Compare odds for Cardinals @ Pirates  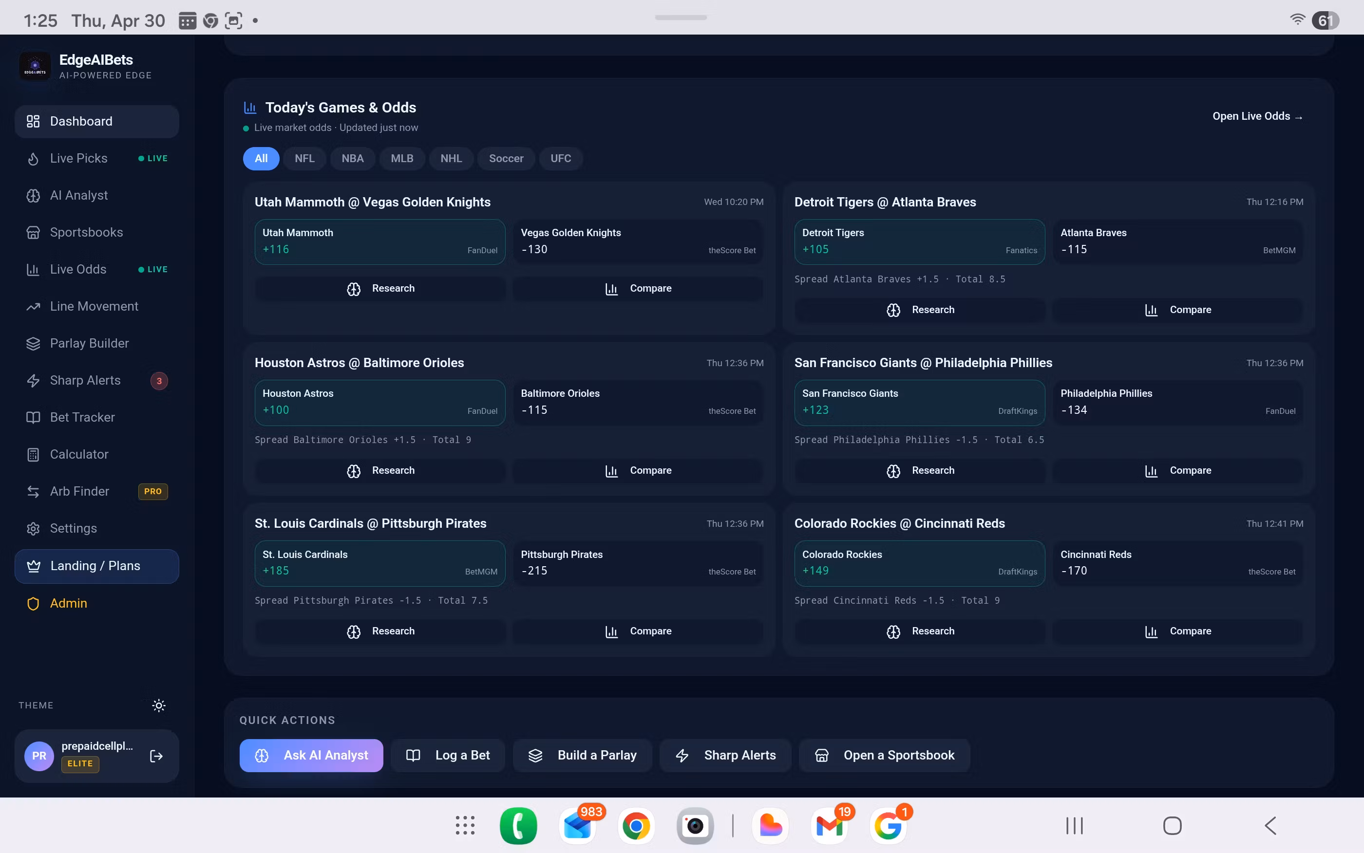(x=638, y=632)
